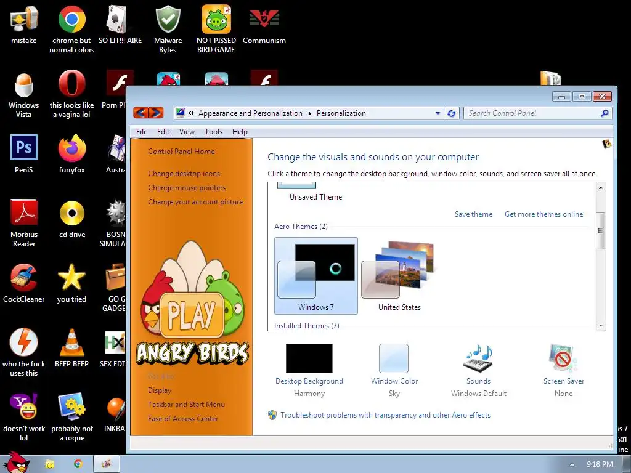Select the United States theme
This screenshot has height=473, width=631.
(x=399, y=276)
